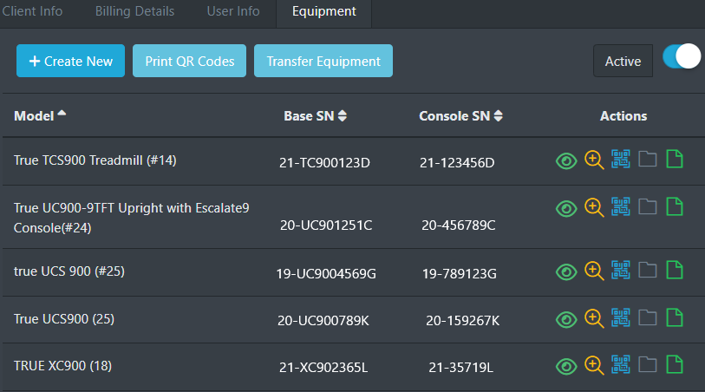
Task: Click the Create New button
Action: (x=70, y=62)
